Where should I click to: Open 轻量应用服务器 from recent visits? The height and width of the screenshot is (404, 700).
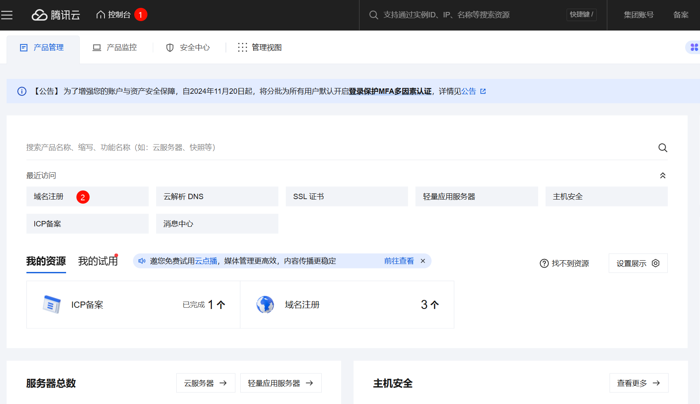pyautogui.click(x=477, y=197)
